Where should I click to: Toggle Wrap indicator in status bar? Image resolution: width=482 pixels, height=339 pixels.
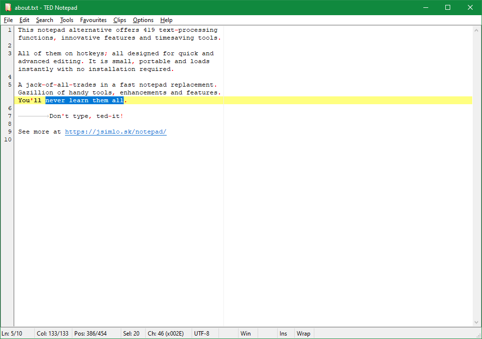(303, 334)
